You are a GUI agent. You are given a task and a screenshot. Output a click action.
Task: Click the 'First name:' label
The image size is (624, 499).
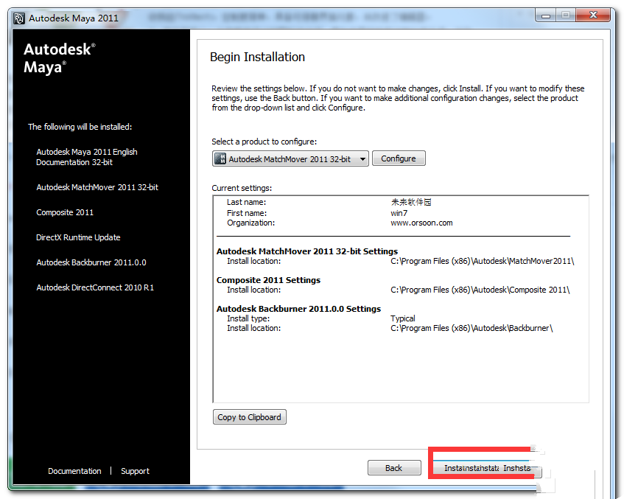247,213
